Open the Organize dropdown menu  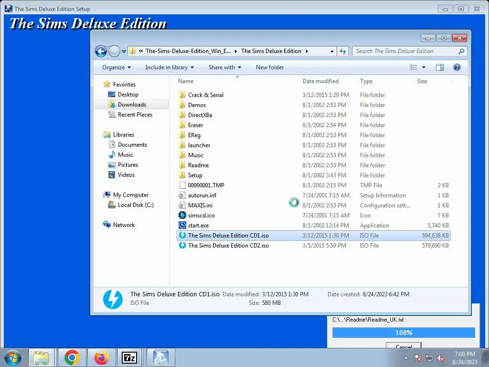click(117, 67)
